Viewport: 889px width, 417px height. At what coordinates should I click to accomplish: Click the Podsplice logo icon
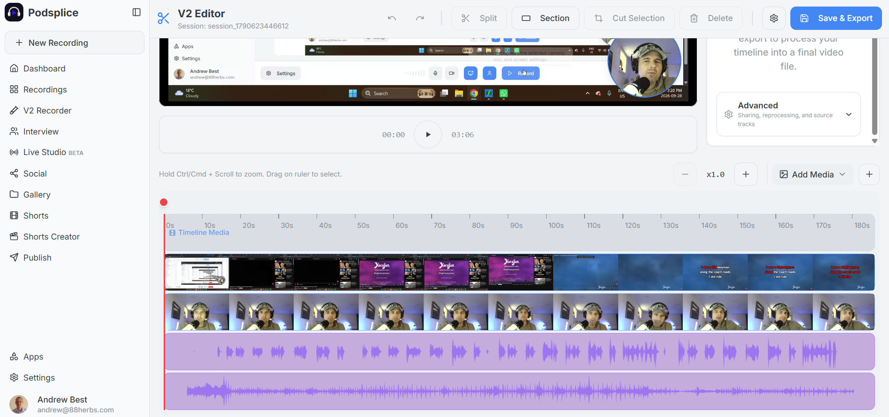click(x=14, y=13)
